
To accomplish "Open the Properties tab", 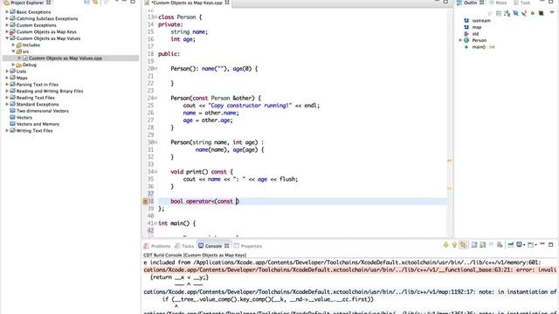I will point(248,246).
